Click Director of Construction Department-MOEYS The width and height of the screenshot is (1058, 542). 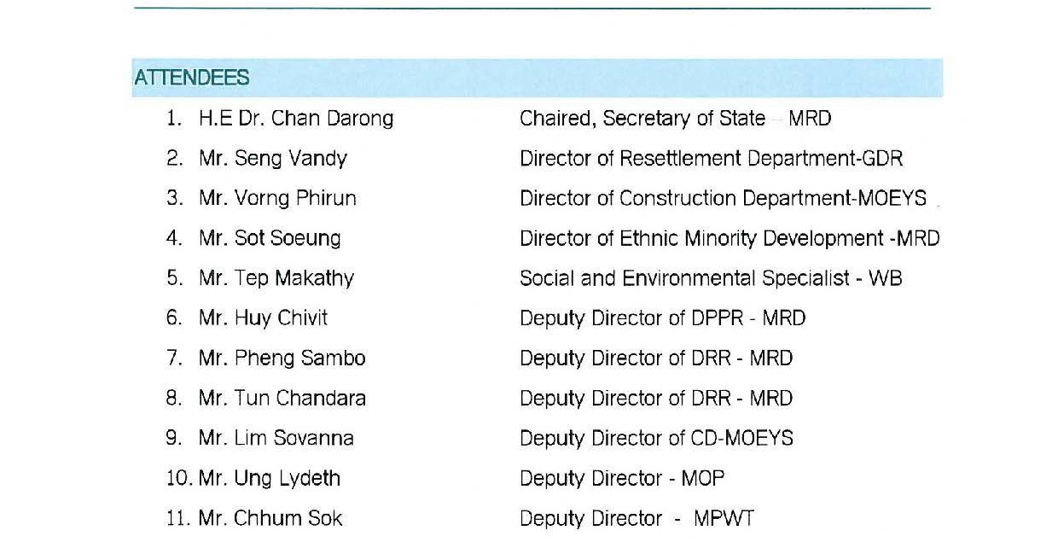[x=723, y=199]
